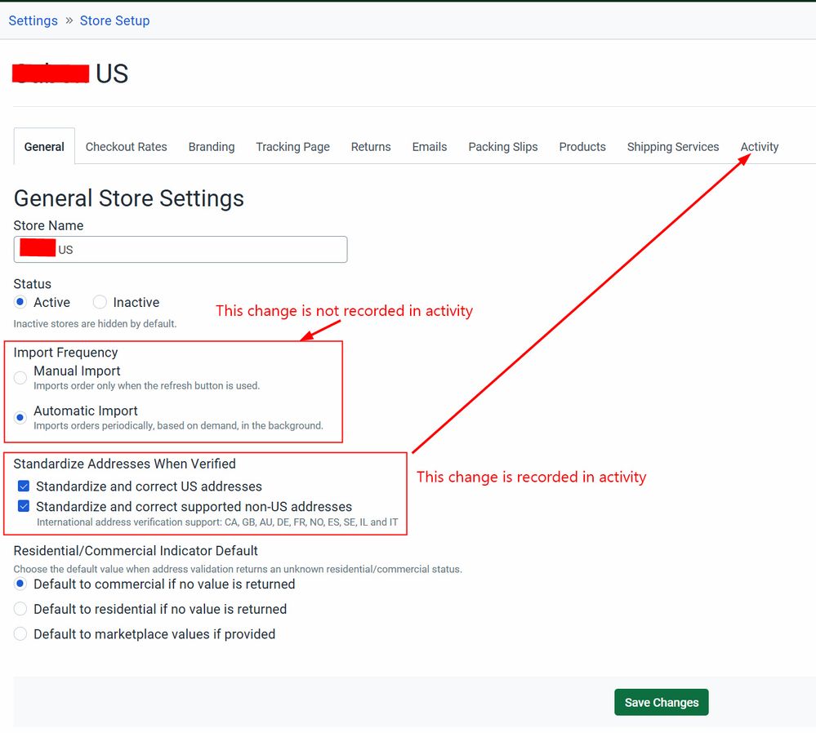This screenshot has height=733, width=816.
Task: Switch to the Packing Slips tab
Action: [x=502, y=147]
